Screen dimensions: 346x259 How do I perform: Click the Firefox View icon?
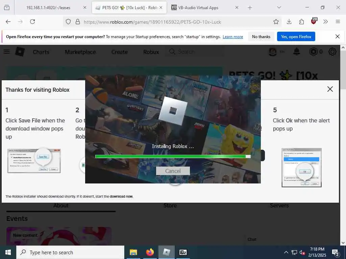coord(7,7)
